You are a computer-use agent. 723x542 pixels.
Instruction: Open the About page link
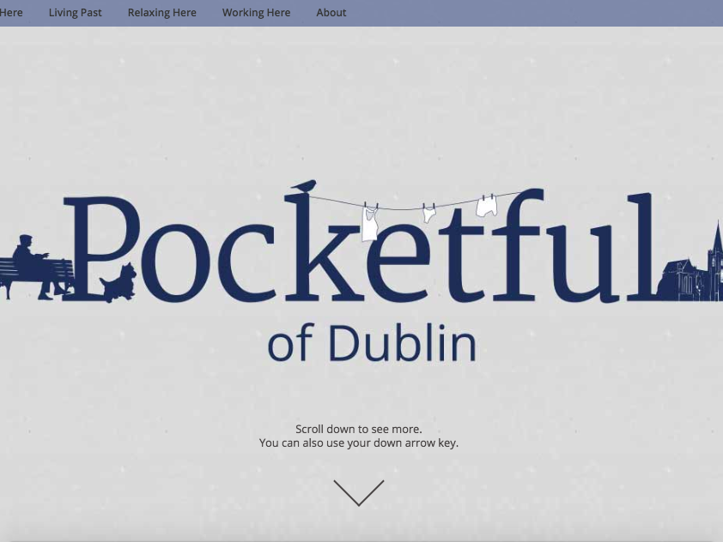(x=331, y=12)
